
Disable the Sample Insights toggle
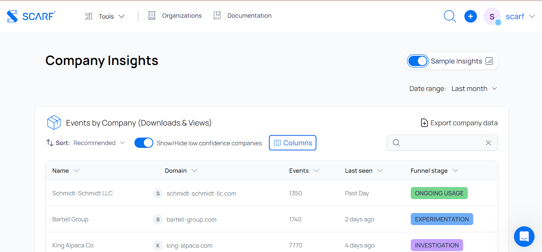418,61
